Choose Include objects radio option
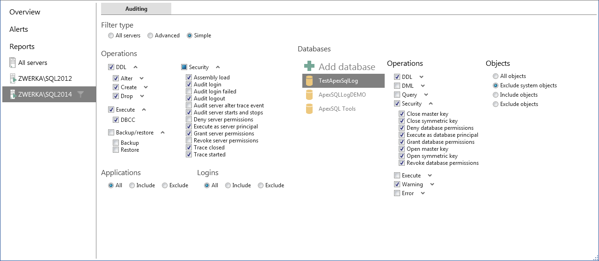This screenshot has height=261, width=599. 496,95
